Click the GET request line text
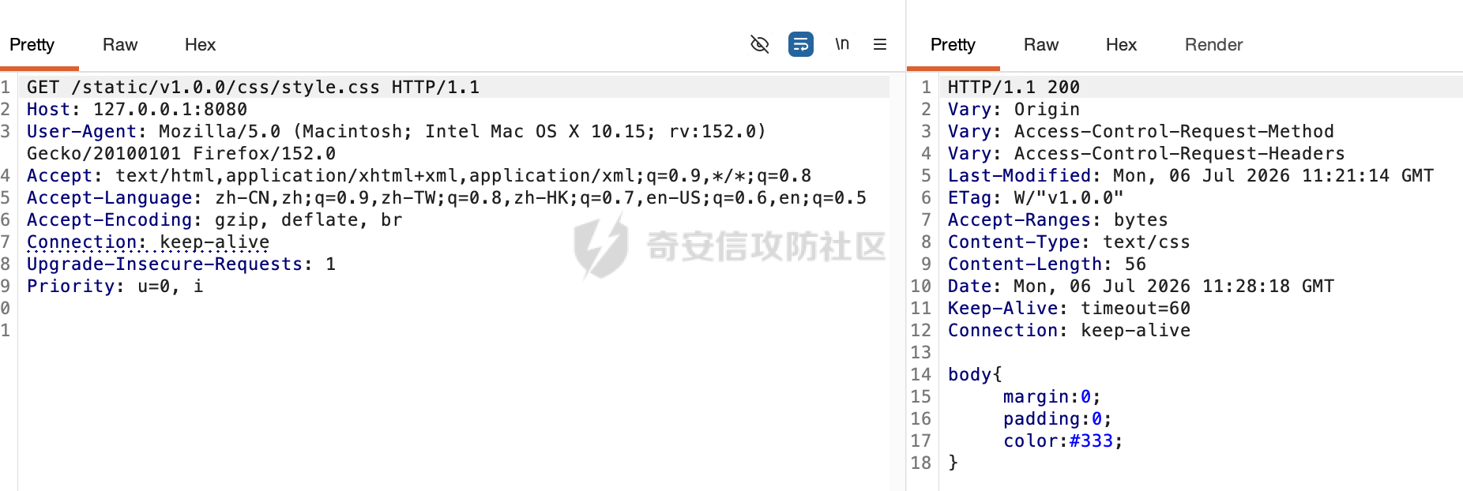The width and height of the screenshot is (1463, 491). (x=253, y=87)
